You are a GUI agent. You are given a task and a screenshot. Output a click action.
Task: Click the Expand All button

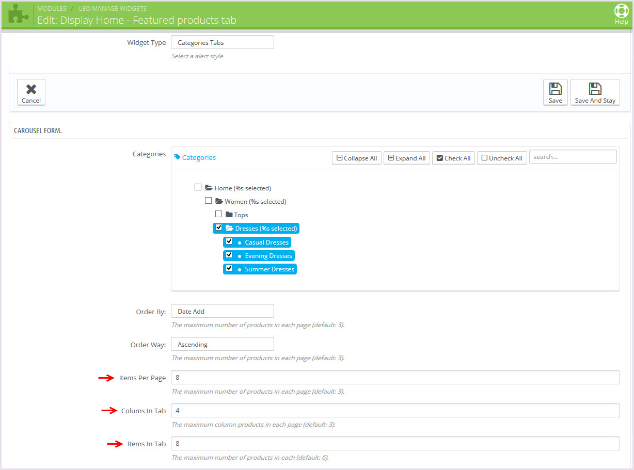pyautogui.click(x=407, y=158)
